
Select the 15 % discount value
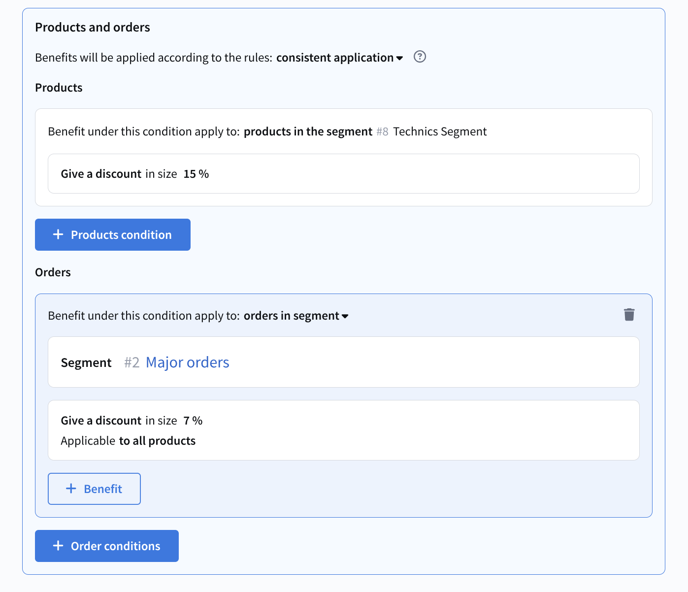tap(196, 174)
